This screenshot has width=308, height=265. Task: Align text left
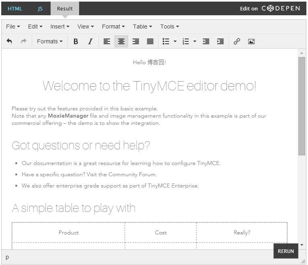click(107, 41)
